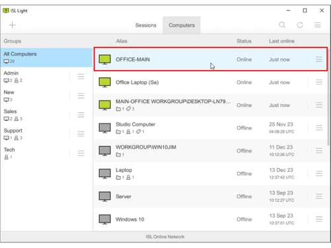Open MAIN-OFFICE WORKGROUP row options menu

pyautogui.click(x=319, y=105)
